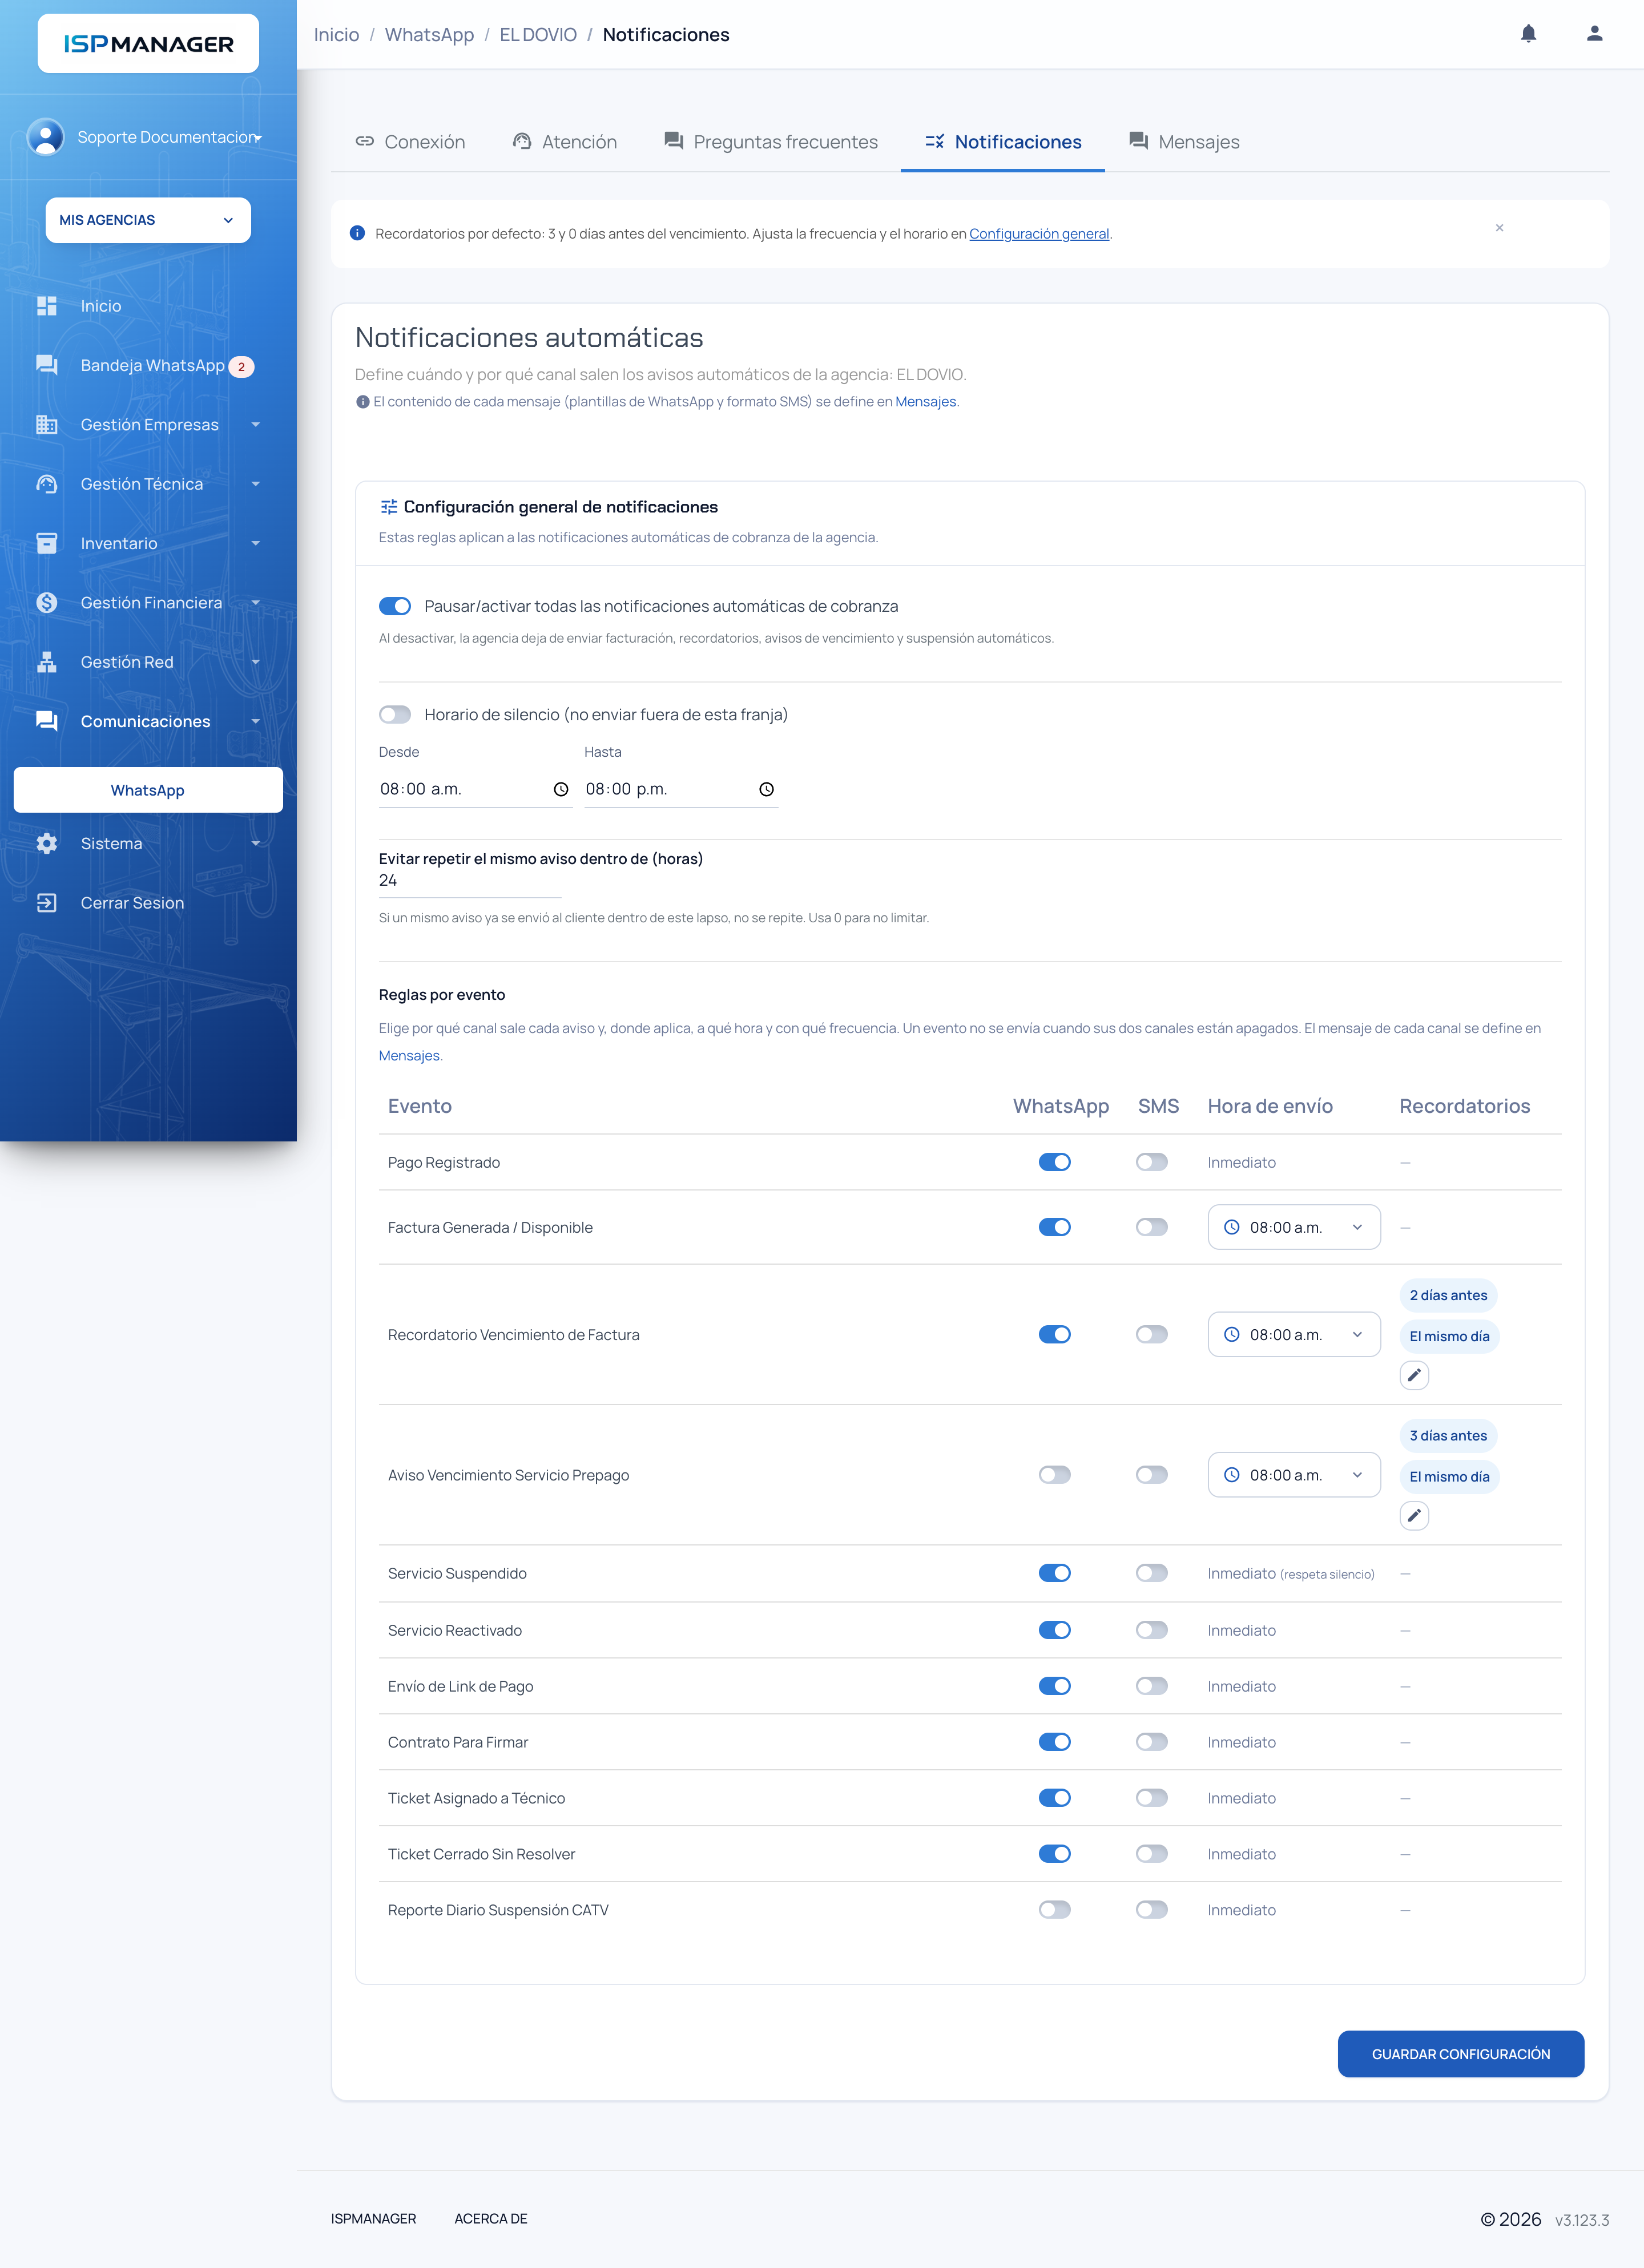
Task: Toggle pause/activate all automatic notifications
Action: [x=395, y=606]
